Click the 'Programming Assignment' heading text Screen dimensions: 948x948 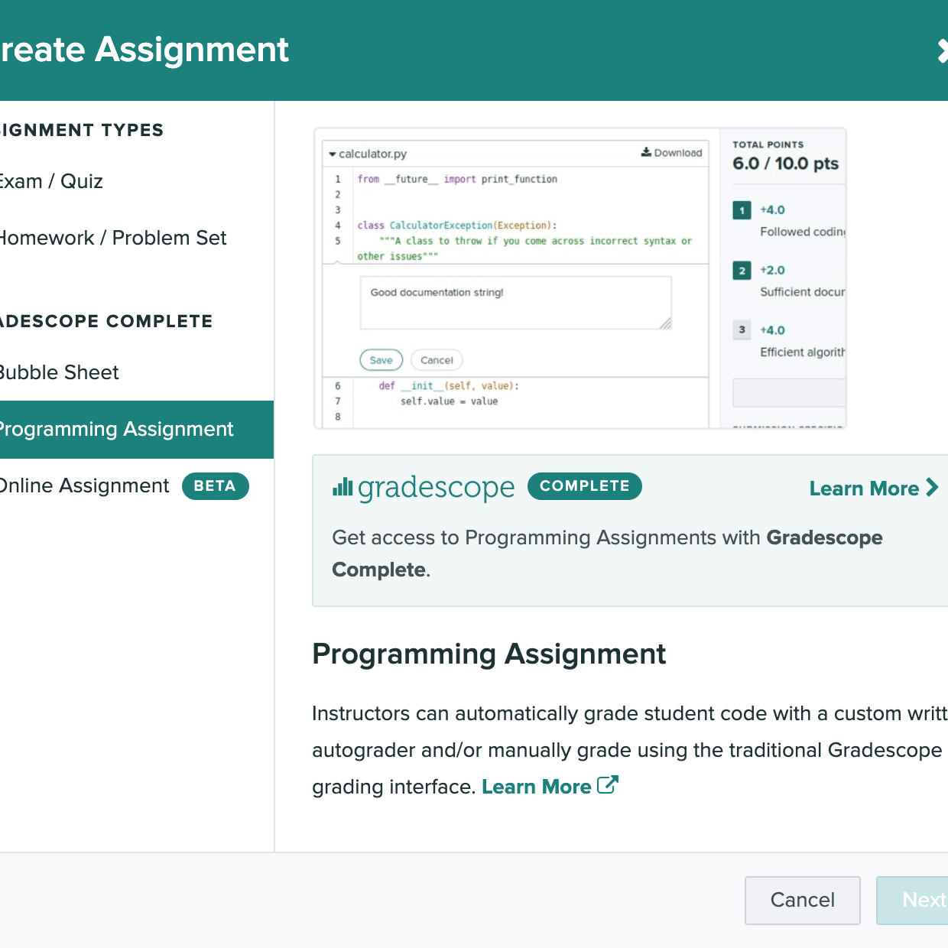tap(489, 654)
